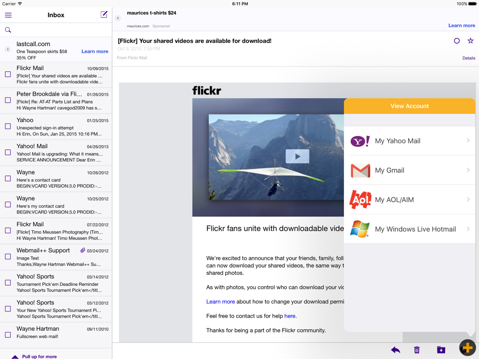Click Learn more on lastcall.com ad
Image resolution: width=479 pixels, height=359 pixels.
95,51
